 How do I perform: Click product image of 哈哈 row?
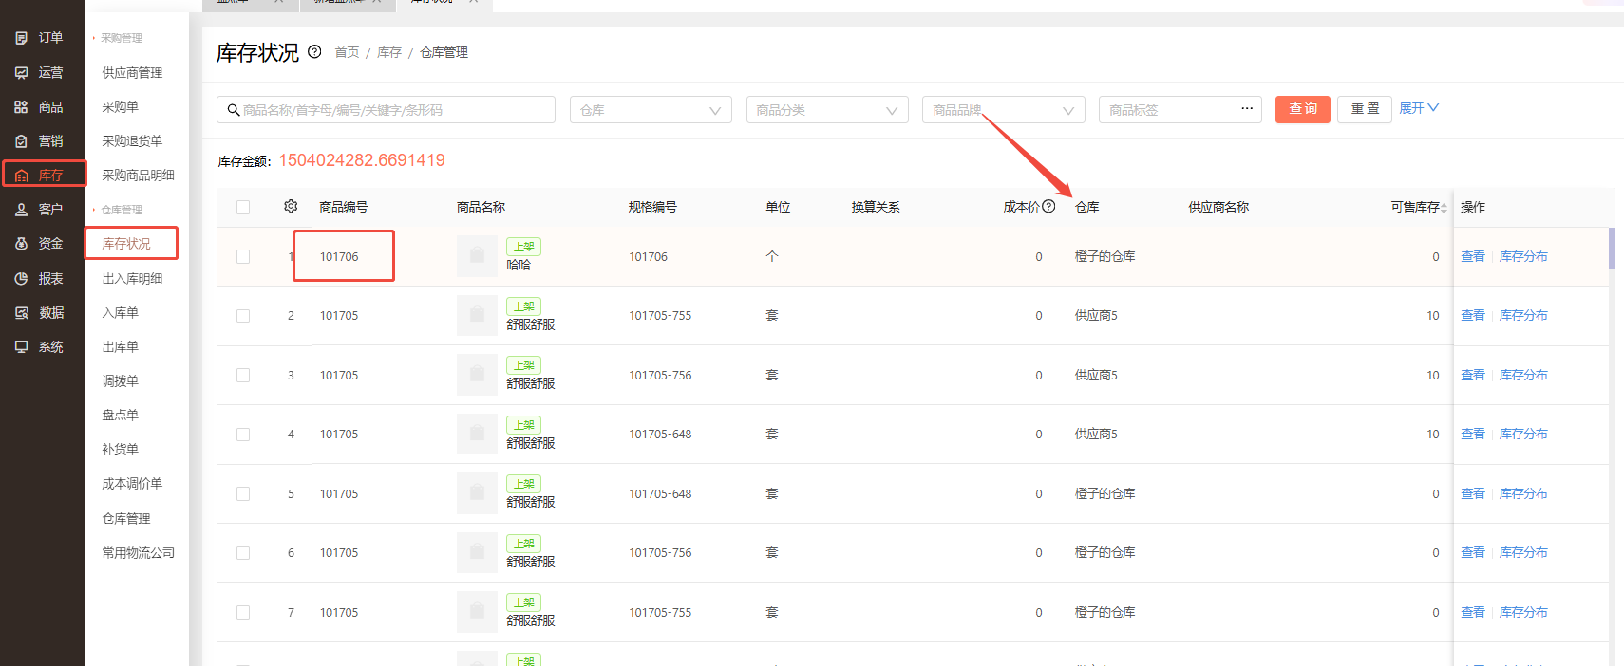[477, 256]
